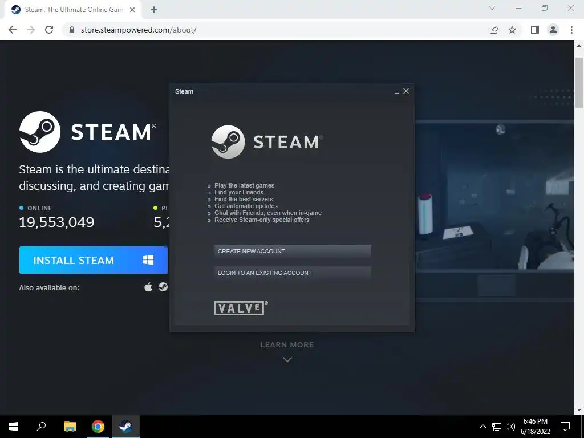Click 'Get automatic updates' text

coord(246,206)
